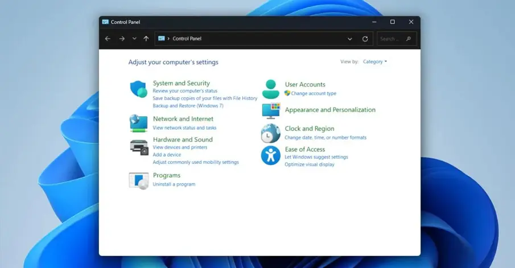This screenshot has height=268, width=515.
Task: Open recent locations dropdown arrow
Action: click(x=134, y=39)
